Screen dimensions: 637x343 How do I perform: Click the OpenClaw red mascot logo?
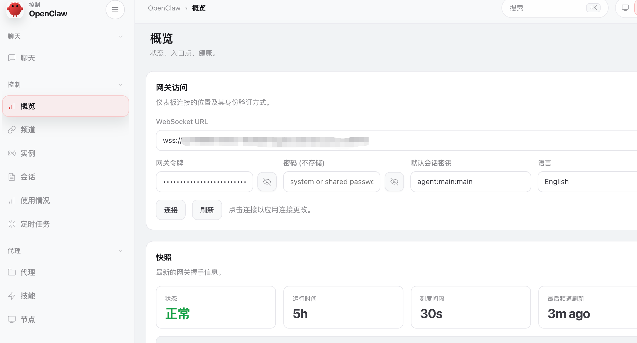coord(15,10)
